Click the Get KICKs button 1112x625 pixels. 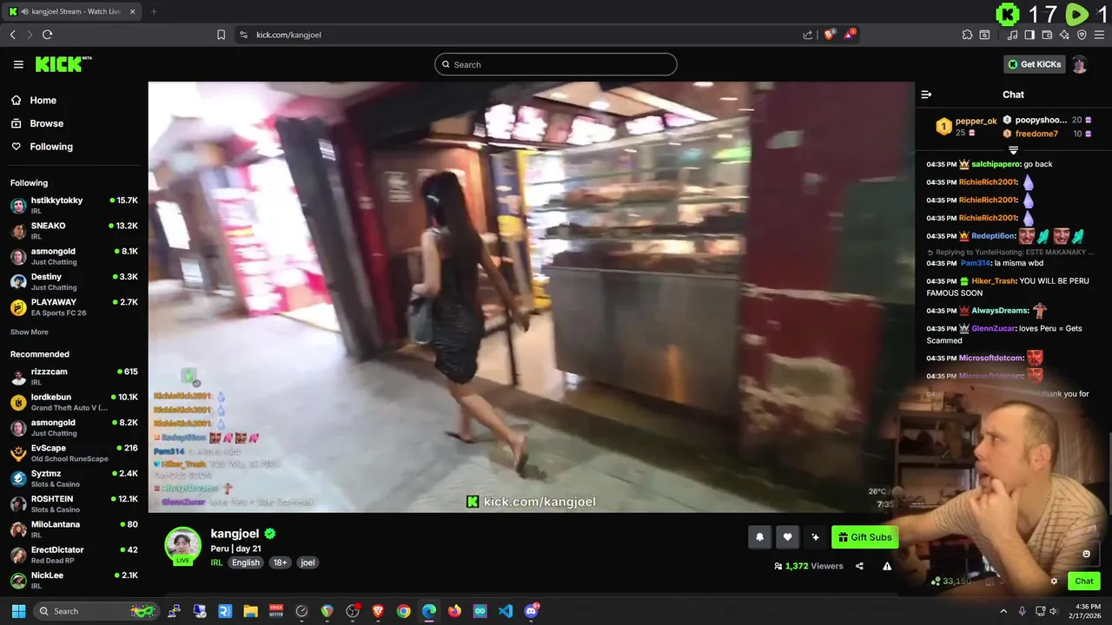[1034, 64]
